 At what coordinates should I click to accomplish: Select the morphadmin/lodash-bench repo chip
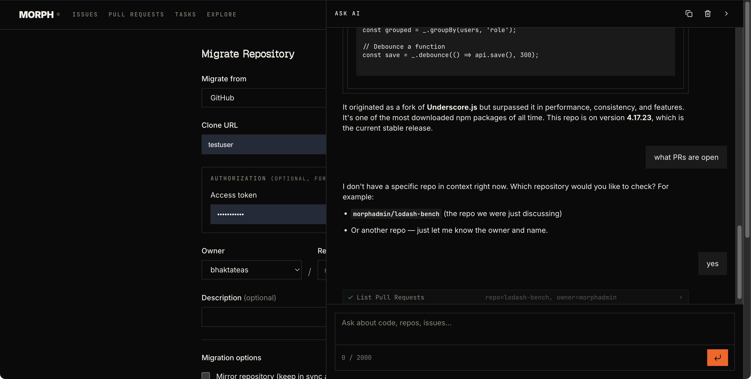coord(396,213)
